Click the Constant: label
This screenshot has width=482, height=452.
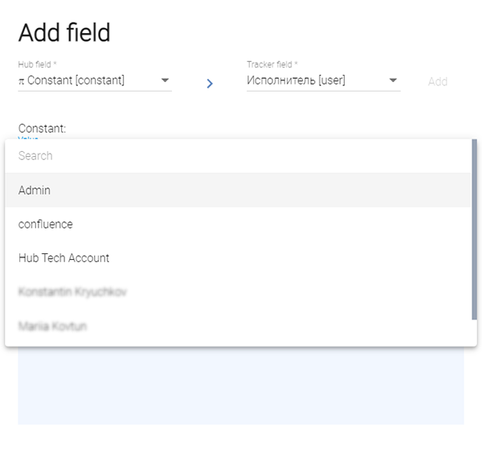pos(42,128)
